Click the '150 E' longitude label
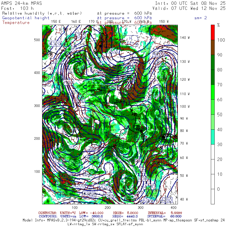The image size is (227, 227). (x=56, y=21)
